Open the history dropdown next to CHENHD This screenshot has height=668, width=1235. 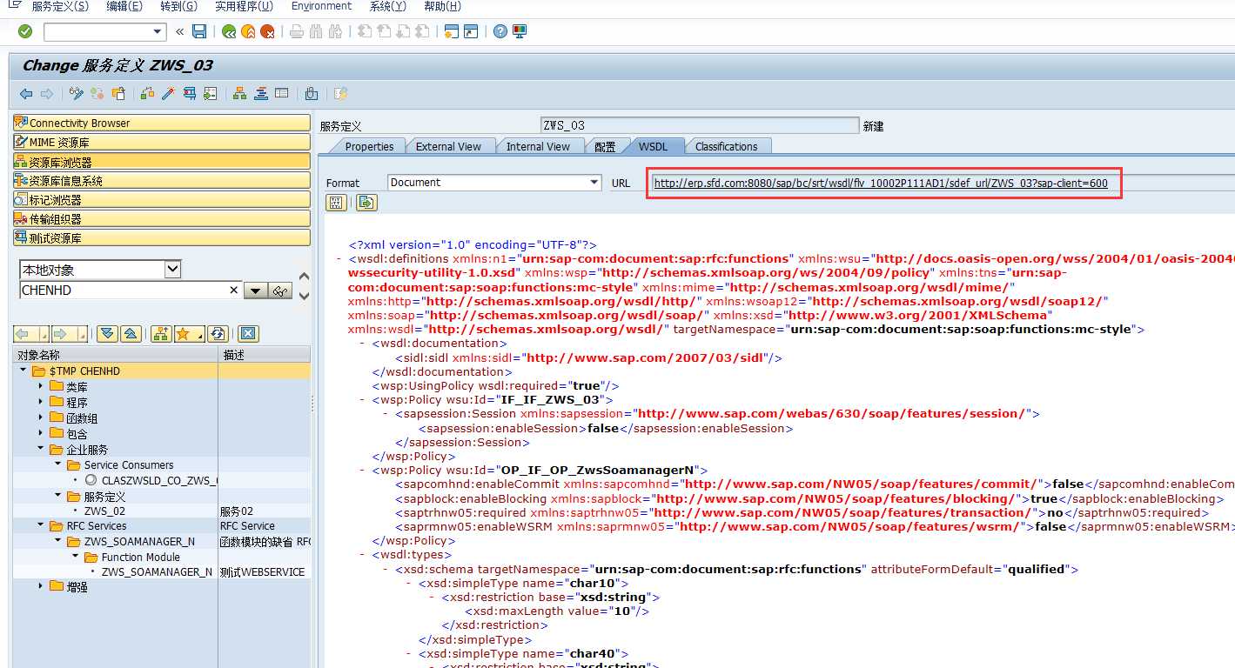255,291
